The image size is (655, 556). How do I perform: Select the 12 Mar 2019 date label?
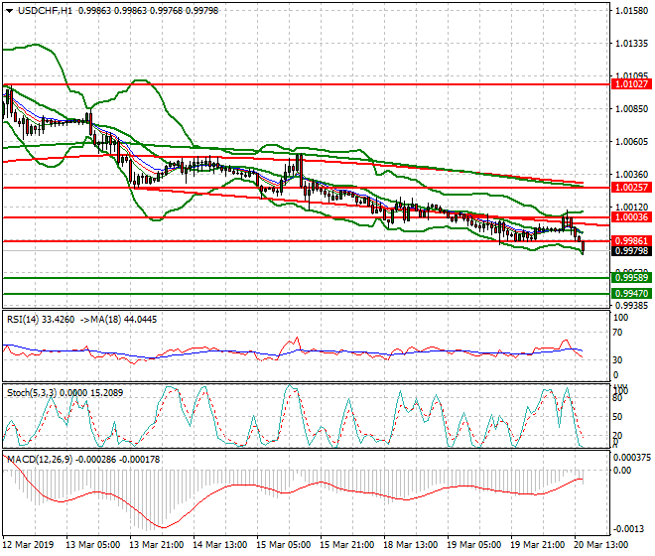point(28,545)
